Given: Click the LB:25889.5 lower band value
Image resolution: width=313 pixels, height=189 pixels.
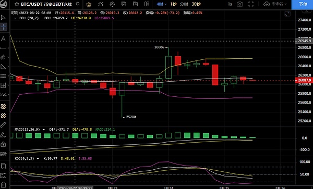Looking at the screenshot, I should [x=104, y=18].
